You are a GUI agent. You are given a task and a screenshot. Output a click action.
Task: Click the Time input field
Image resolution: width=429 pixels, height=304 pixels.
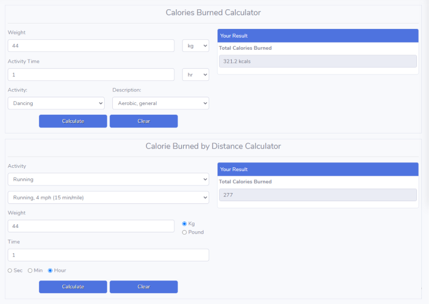[108, 255]
